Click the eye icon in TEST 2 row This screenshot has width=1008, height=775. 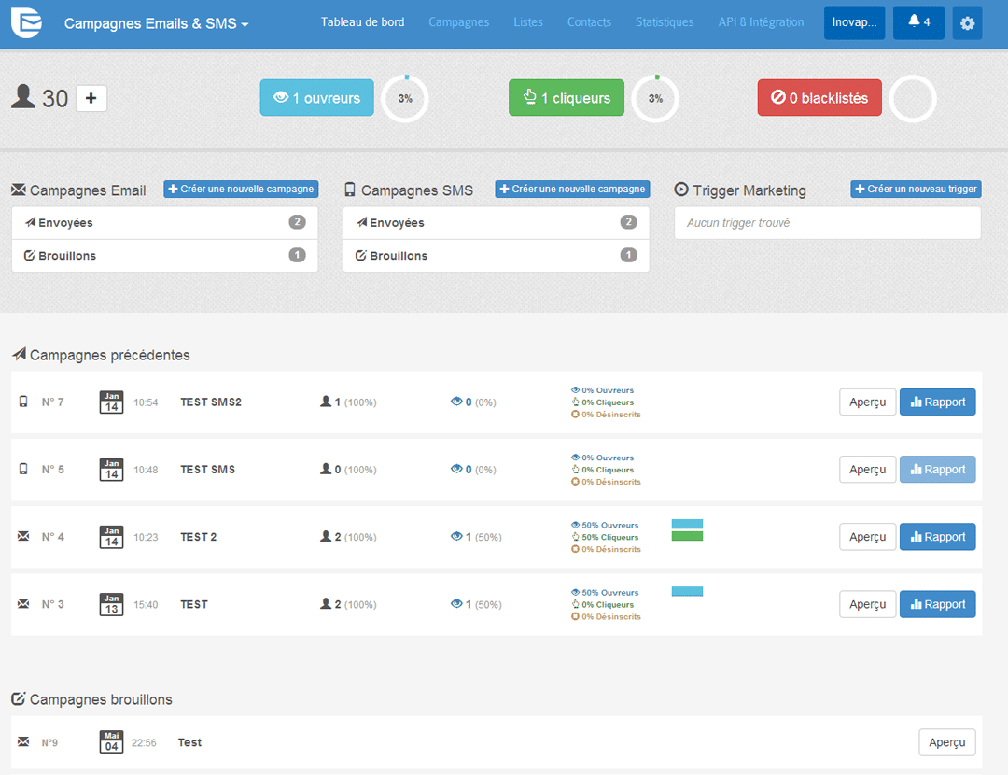point(456,536)
